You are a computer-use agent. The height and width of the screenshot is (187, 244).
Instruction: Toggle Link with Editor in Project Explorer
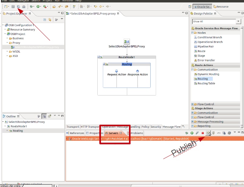[x=50, y=20]
